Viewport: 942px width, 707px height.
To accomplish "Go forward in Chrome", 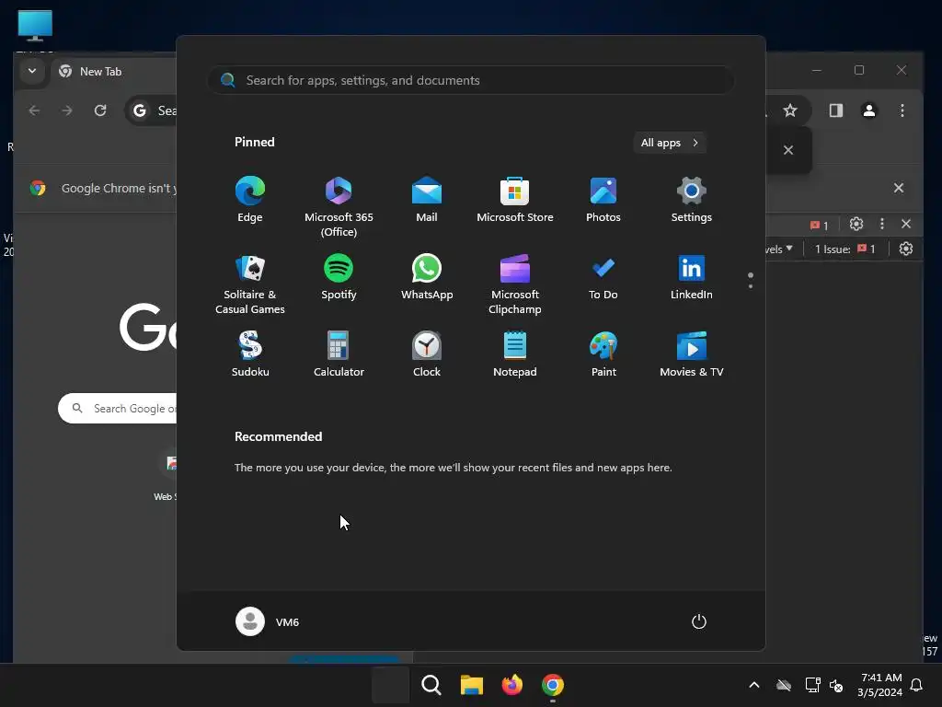I will [66, 110].
